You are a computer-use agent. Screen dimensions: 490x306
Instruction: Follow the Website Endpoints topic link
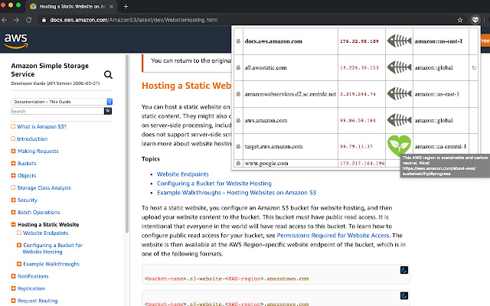tap(182, 174)
